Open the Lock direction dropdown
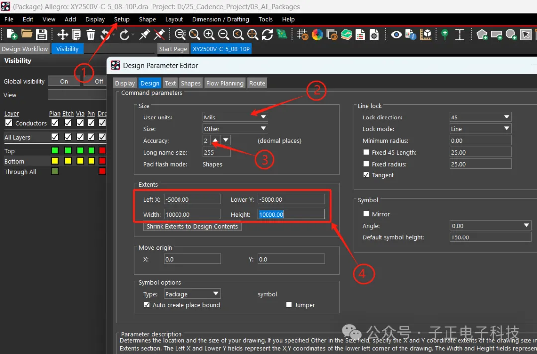 [x=480, y=117]
